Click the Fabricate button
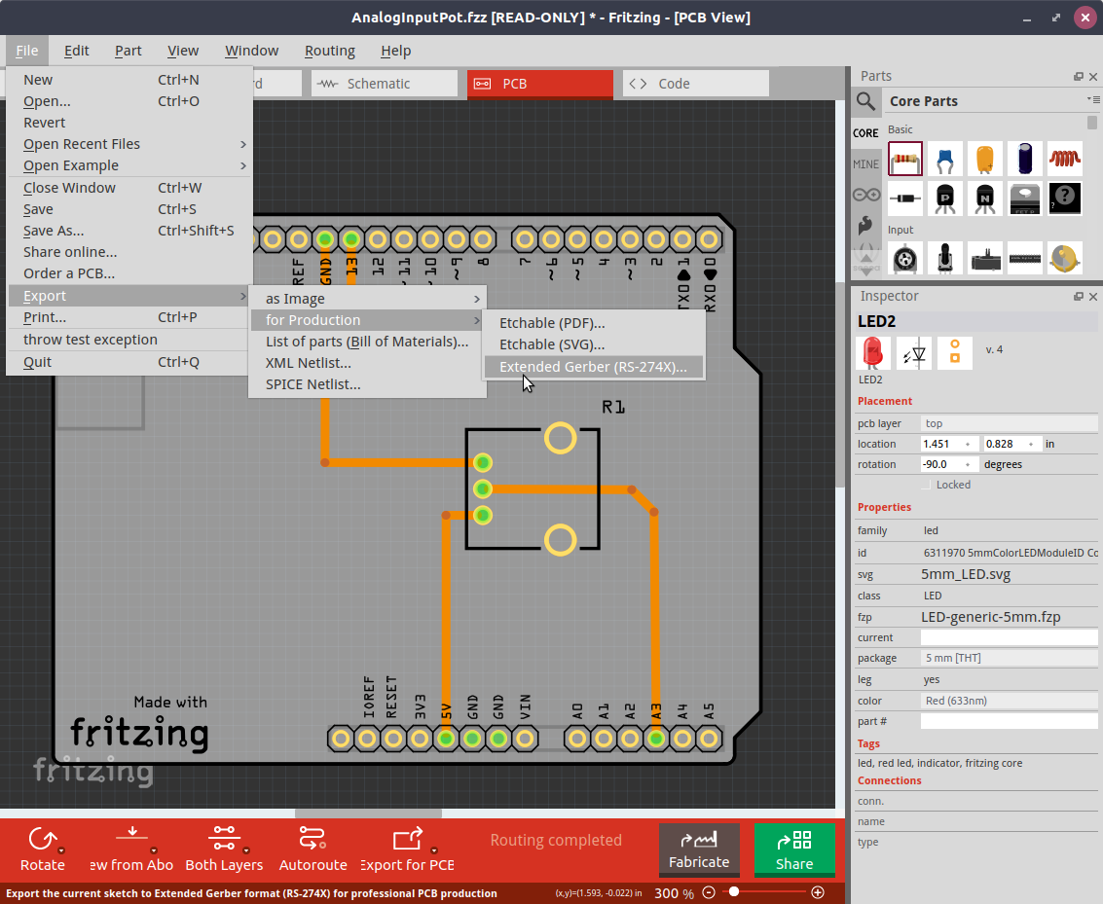Image resolution: width=1103 pixels, height=904 pixels. (699, 850)
